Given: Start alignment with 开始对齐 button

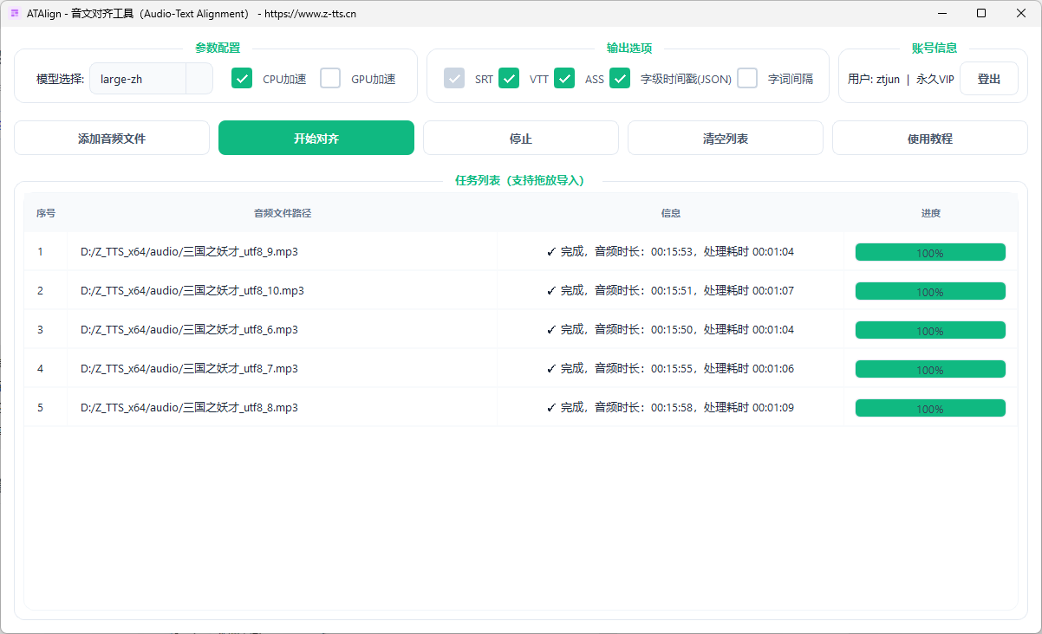Looking at the screenshot, I should pyautogui.click(x=316, y=138).
